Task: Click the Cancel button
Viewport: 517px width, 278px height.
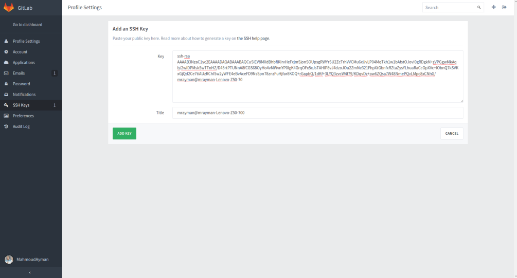Action: tap(452, 134)
